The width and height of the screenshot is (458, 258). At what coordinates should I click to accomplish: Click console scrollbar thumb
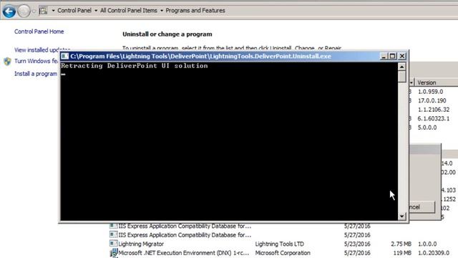click(402, 77)
